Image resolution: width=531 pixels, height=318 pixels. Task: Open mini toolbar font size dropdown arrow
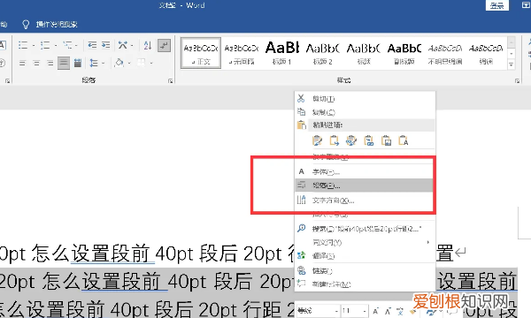point(364,311)
